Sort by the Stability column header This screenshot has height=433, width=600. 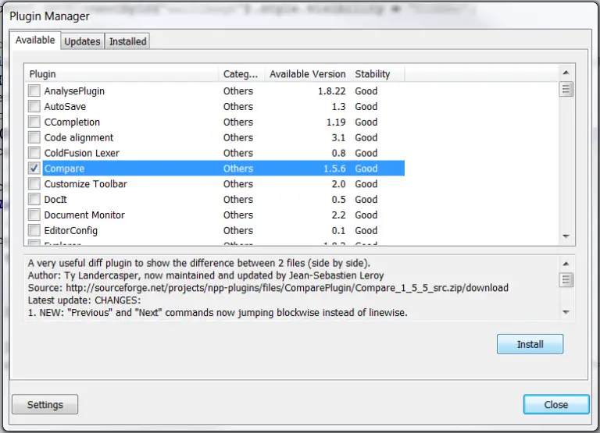pos(377,74)
